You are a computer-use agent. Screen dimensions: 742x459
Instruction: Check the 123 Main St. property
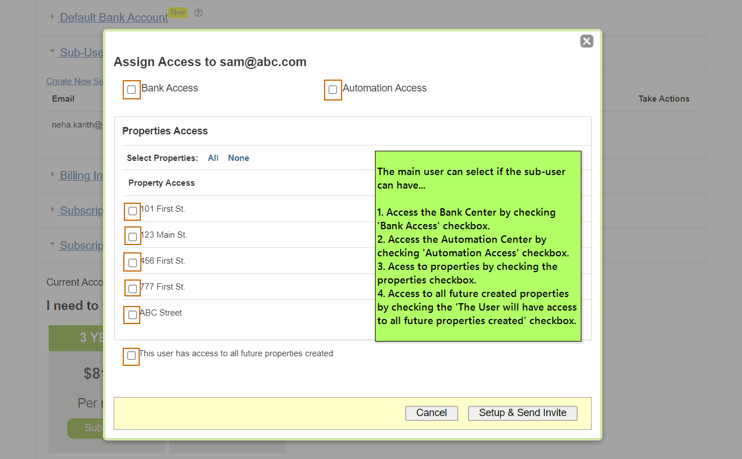coord(132,237)
